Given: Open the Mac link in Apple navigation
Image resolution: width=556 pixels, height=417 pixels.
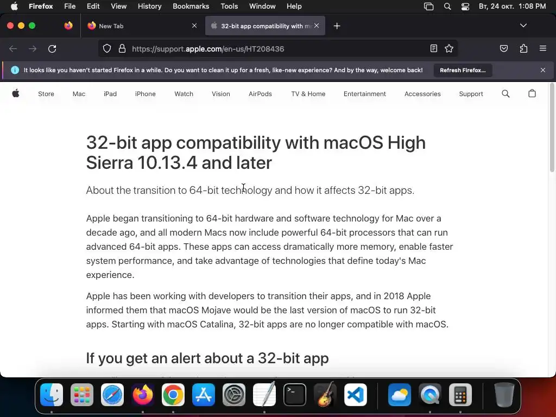Looking at the screenshot, I should [x=79, y=94].
